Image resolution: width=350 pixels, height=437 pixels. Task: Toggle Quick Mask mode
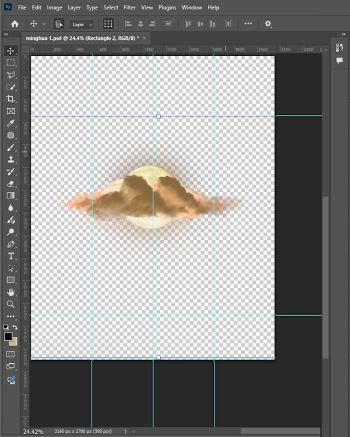tap(10, 354)
